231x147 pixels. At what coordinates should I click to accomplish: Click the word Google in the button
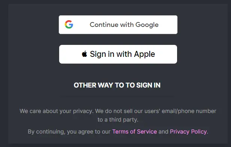[147, 25]
